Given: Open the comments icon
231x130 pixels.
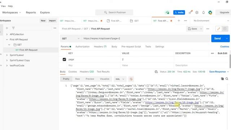Looking at the screenshot, I should click(225, 29).
